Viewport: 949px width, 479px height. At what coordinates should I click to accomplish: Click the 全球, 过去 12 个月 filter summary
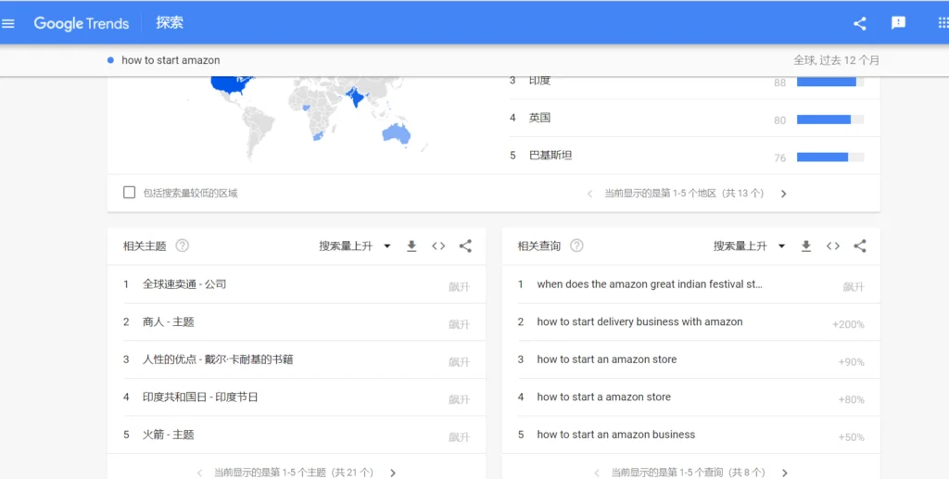[x=837, y=60]
